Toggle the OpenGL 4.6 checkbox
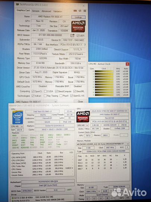This screenshot has width=151, height=202. point(72,96)
